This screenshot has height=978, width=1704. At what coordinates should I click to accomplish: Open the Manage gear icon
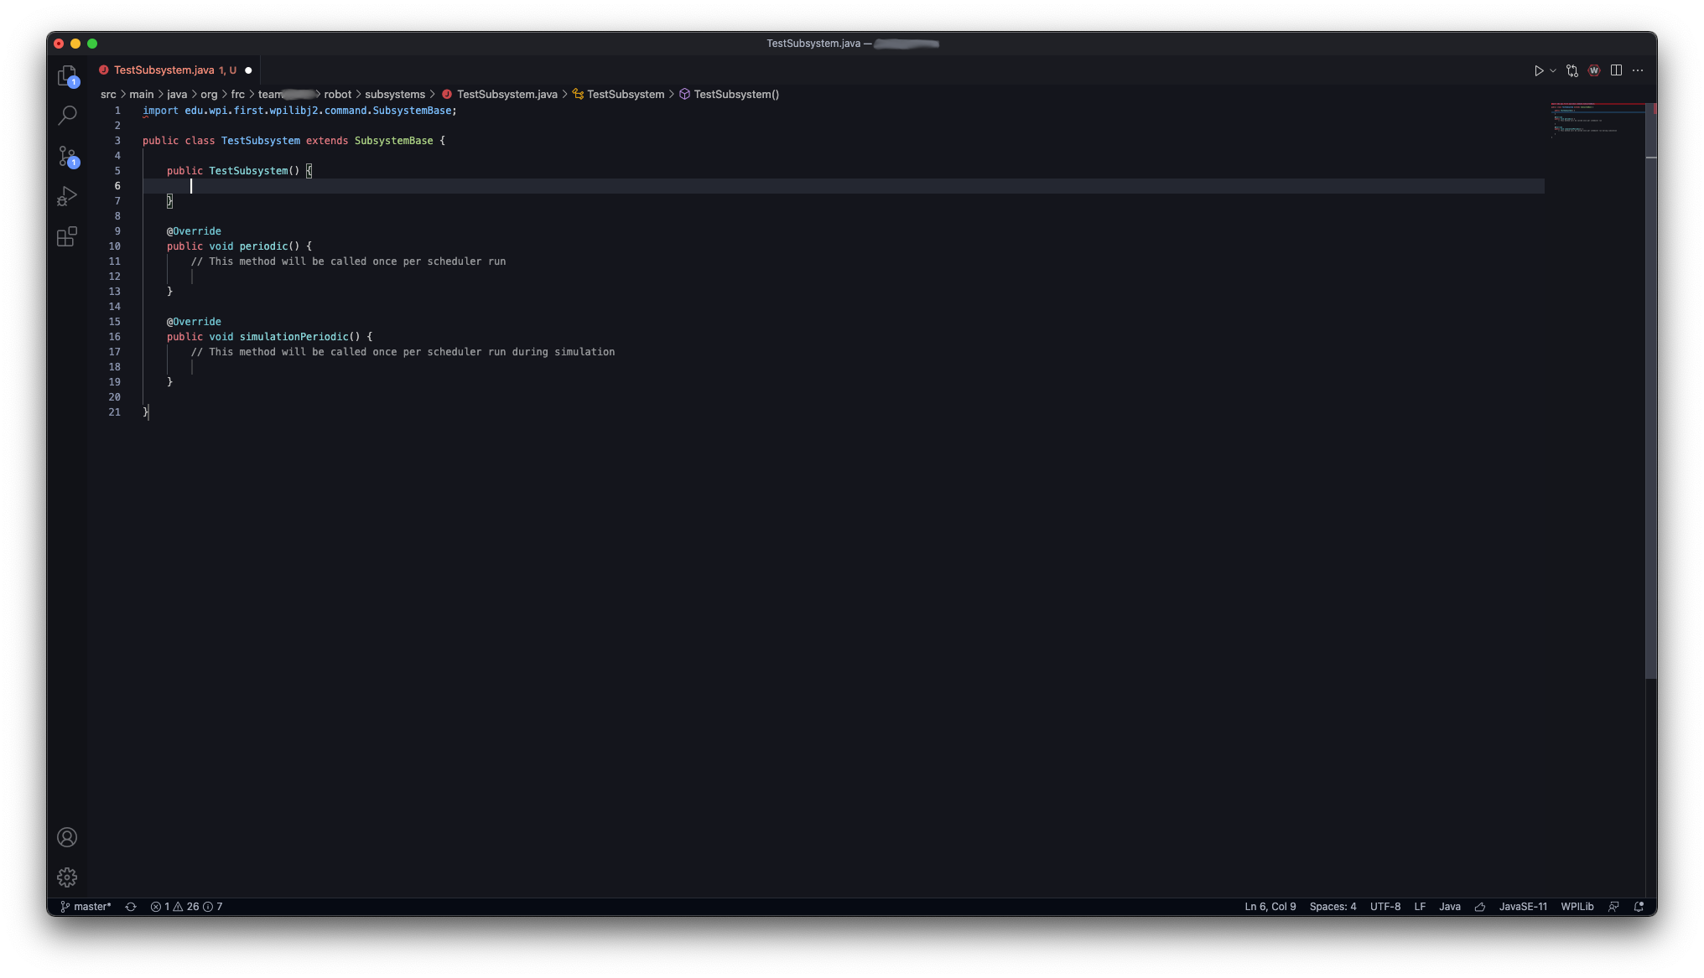pyautogui.click(x=67, y=877)
